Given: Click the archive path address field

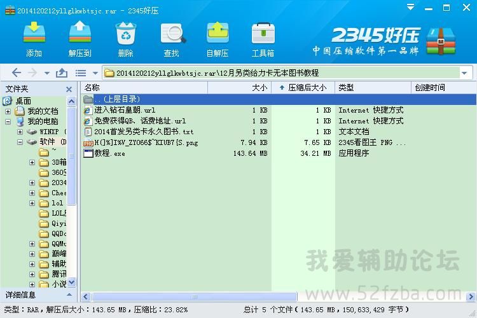Looking at the screenshot, I should click(281, 73).
